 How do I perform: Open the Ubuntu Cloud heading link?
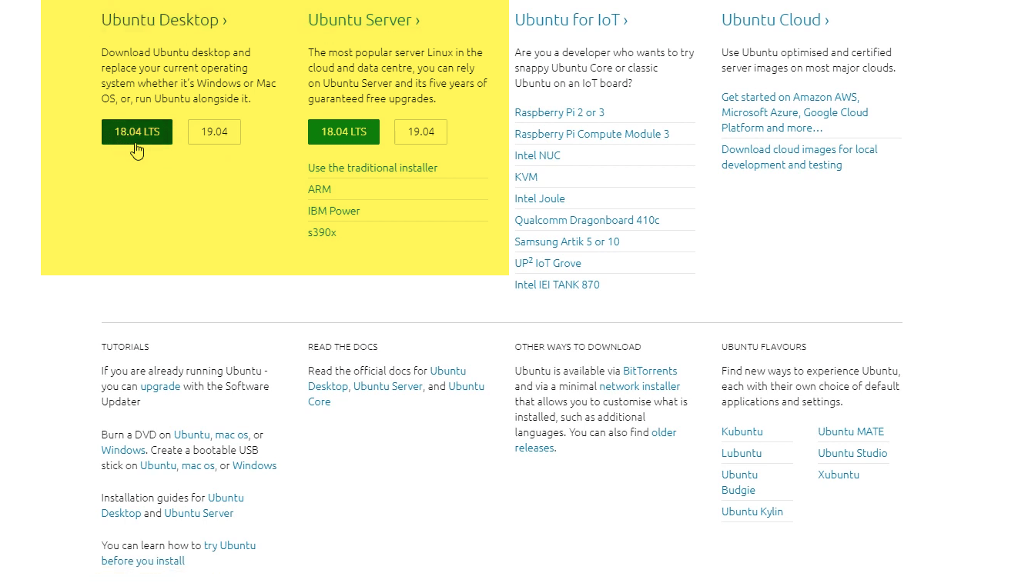point(775,20)
